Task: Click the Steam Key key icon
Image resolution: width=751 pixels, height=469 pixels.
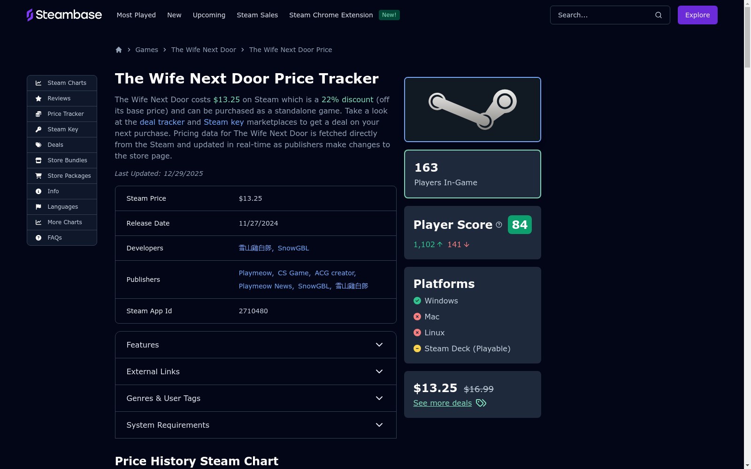Action: (x=38, y=129)
